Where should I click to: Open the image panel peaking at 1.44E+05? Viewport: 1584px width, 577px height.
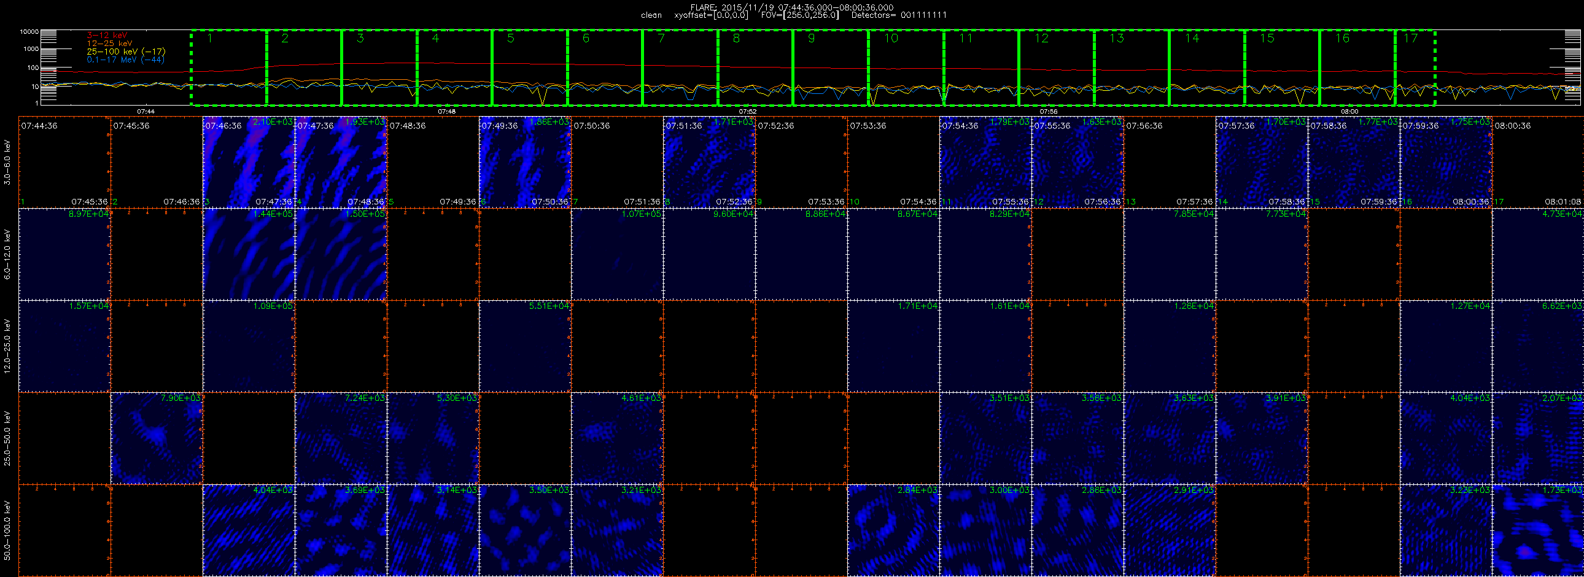tap(249, 254)
